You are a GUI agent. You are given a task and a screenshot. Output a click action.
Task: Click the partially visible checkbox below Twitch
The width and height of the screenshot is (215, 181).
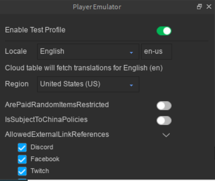(22, 179)
